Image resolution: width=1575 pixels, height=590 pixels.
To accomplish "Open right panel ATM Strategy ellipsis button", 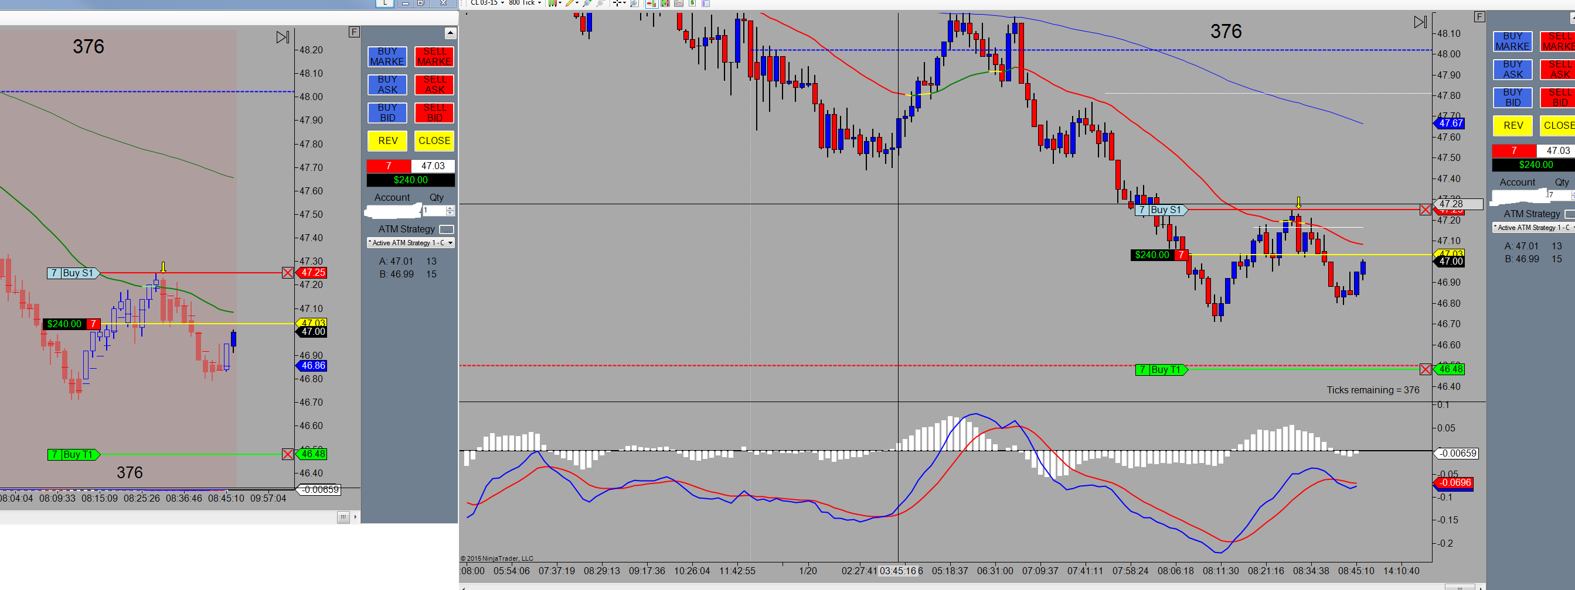I will [x=1570, y=214].
